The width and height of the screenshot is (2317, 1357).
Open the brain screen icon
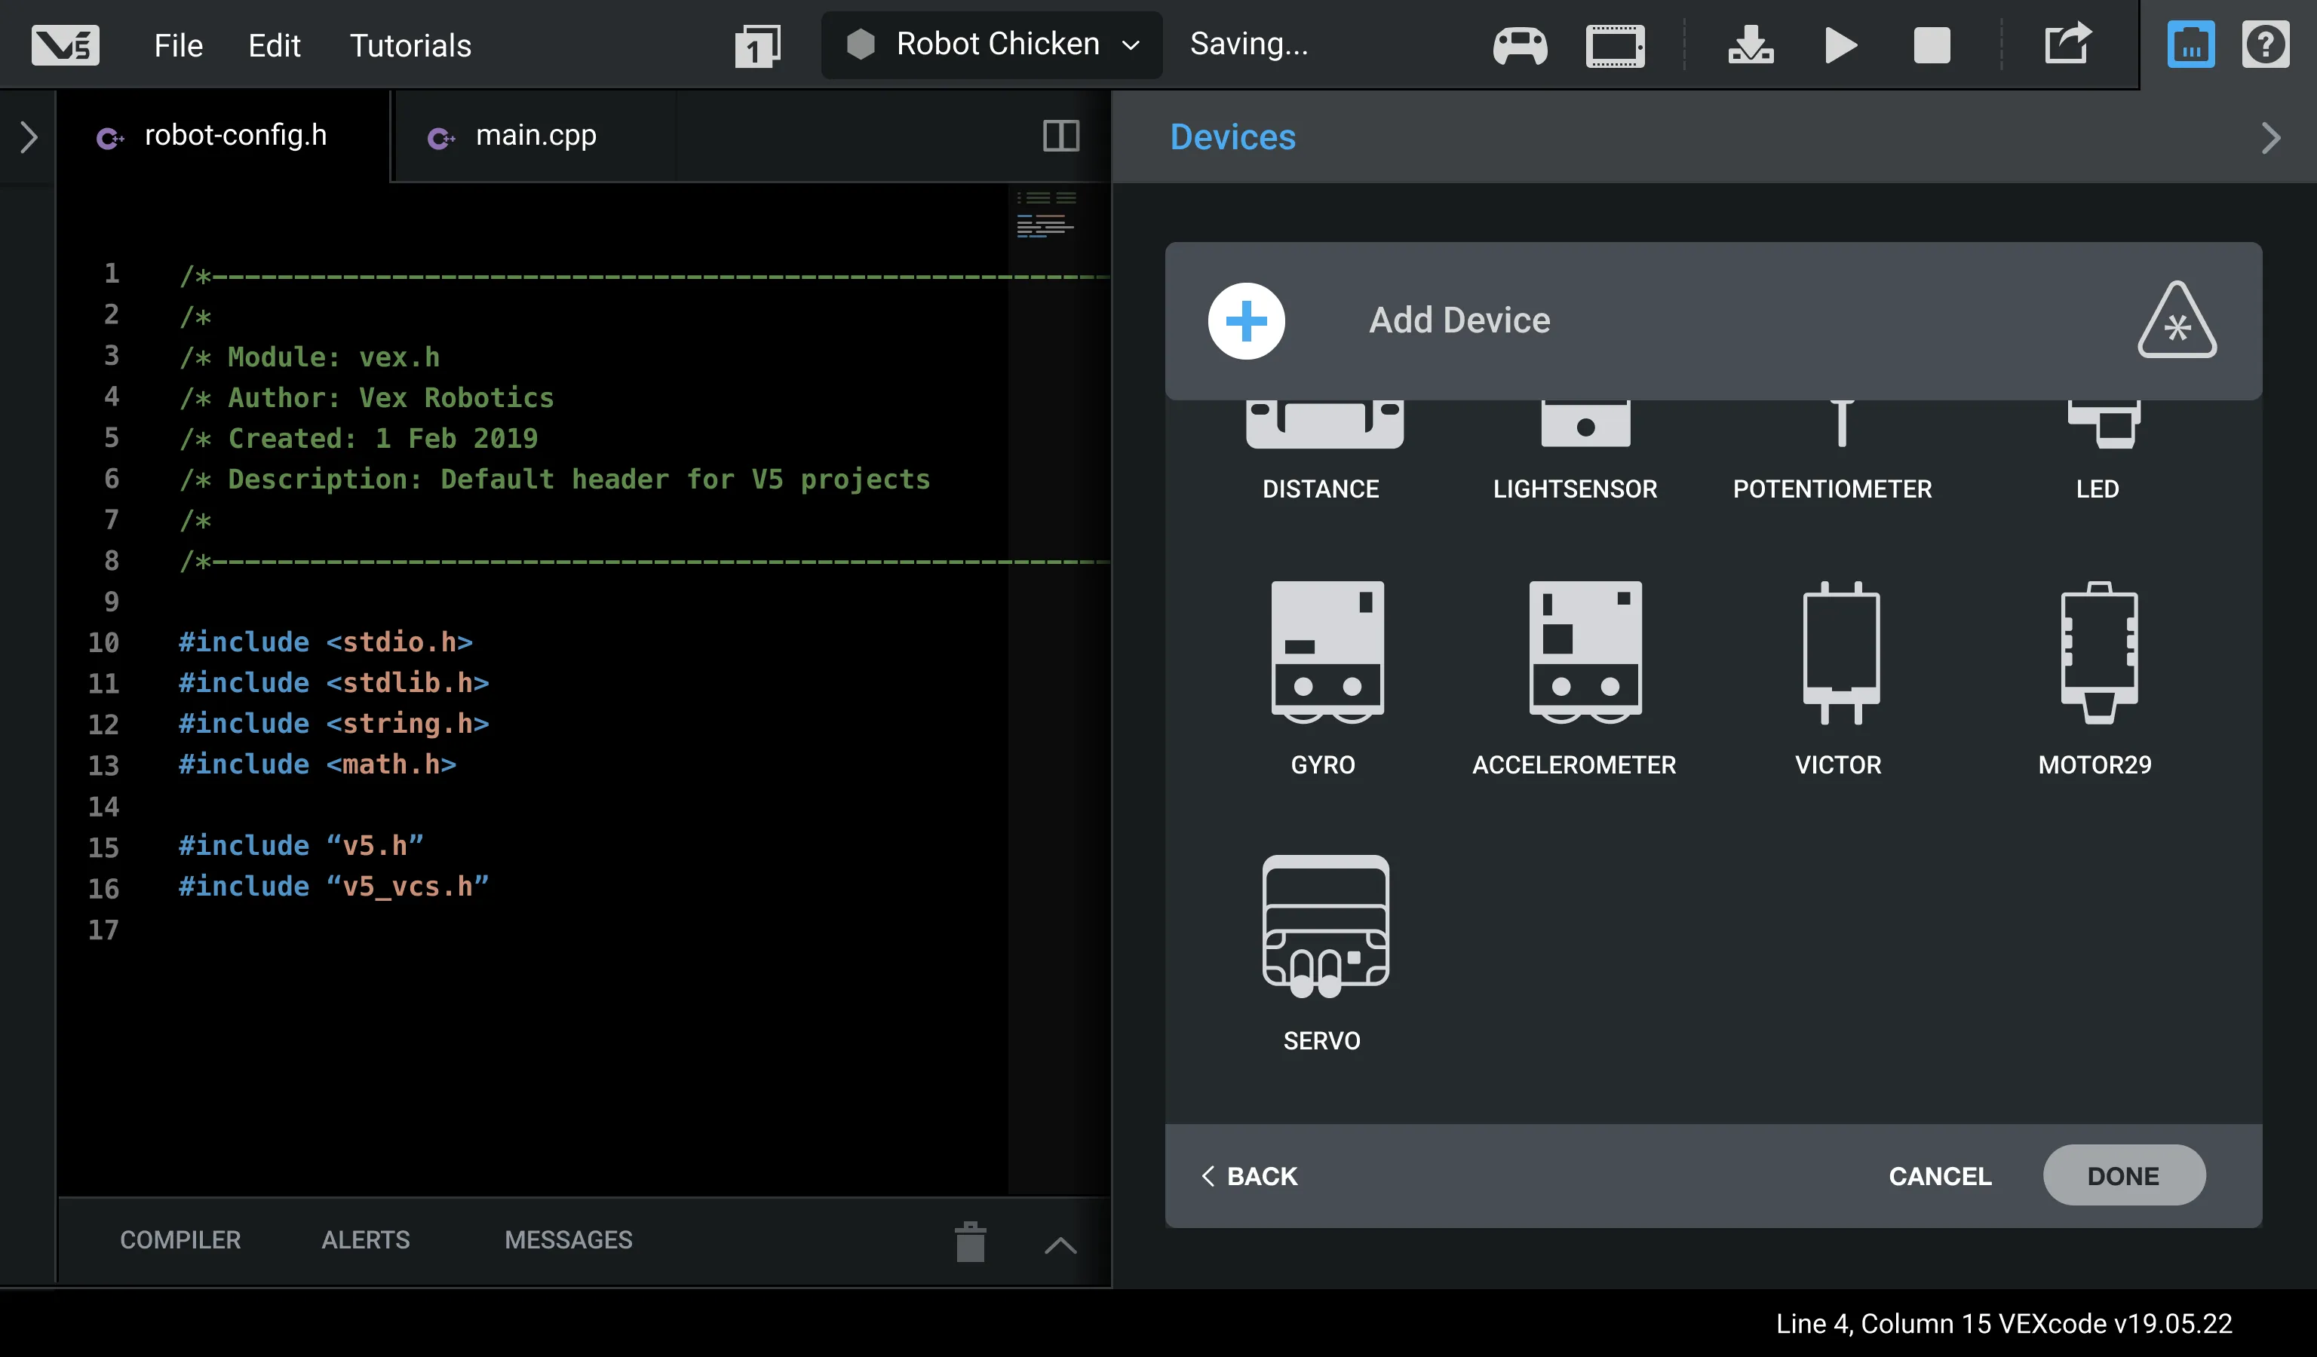1615,45
